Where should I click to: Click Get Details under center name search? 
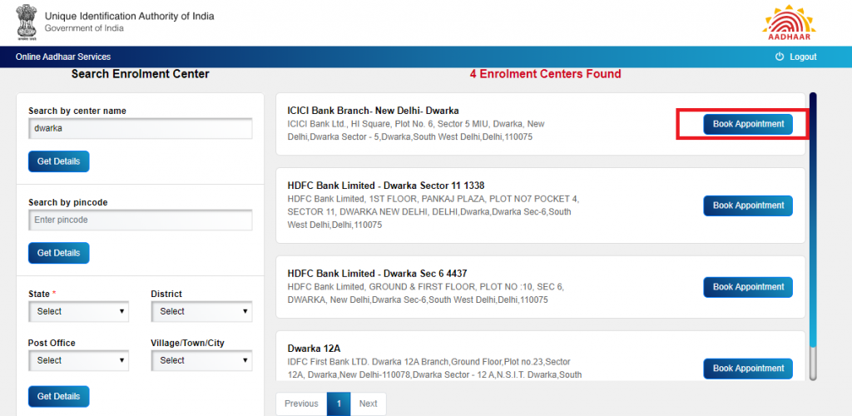tap(59, 161)
